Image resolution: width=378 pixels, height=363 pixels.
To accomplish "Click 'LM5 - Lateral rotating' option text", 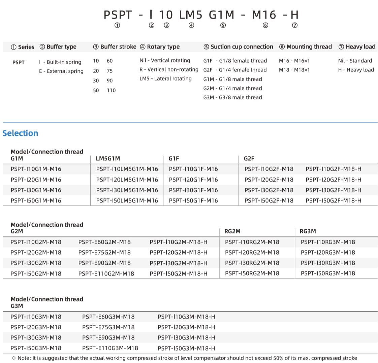I will click(166, 79).
